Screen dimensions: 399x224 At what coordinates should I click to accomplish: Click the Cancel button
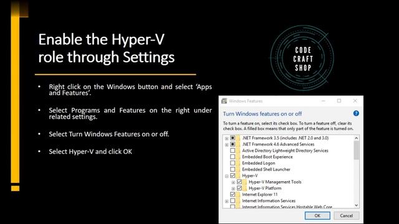click(347, 216)
